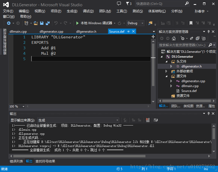Expand the 外部依赖项 node

166,71
